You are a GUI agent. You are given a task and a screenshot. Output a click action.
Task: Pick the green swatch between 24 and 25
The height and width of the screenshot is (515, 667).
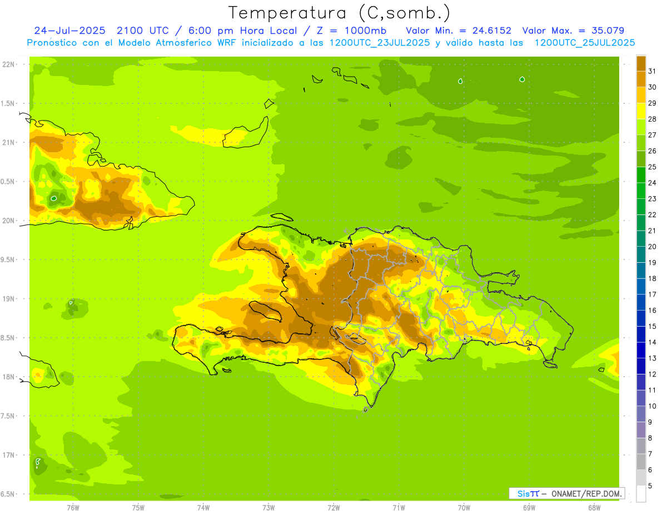(641, 175)
